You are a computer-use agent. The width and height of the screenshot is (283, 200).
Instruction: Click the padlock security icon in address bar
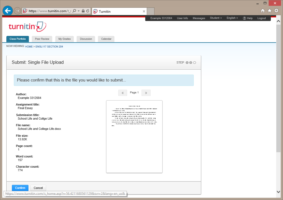(x=83, y=10)
